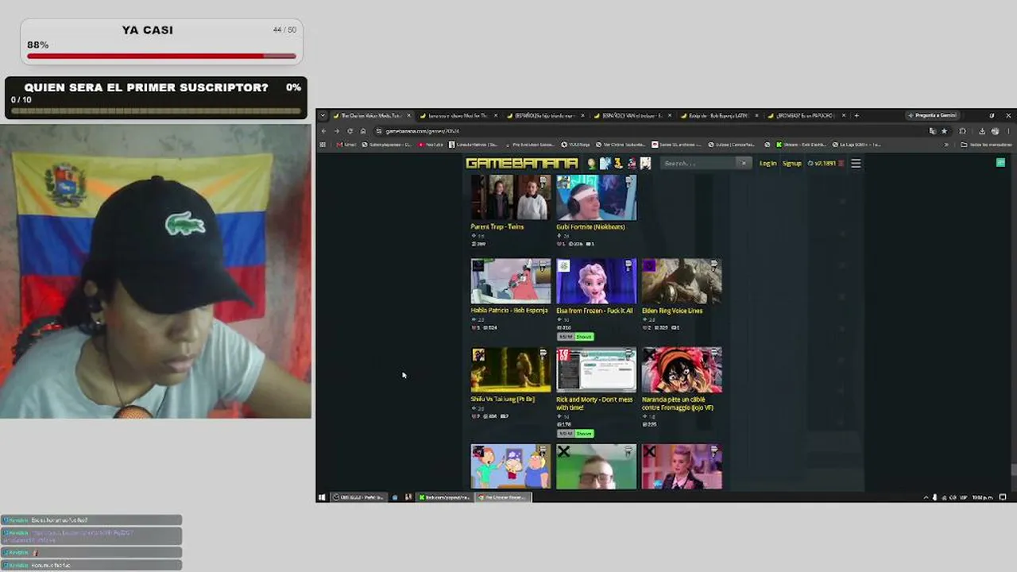1017x572 pixels.
Task: Bookmark this page with the star icon
Action: (944, 131)
